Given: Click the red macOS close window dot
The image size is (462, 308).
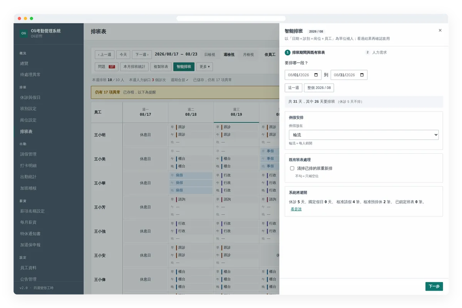Looking at the screenshot, I should [20, 18].
